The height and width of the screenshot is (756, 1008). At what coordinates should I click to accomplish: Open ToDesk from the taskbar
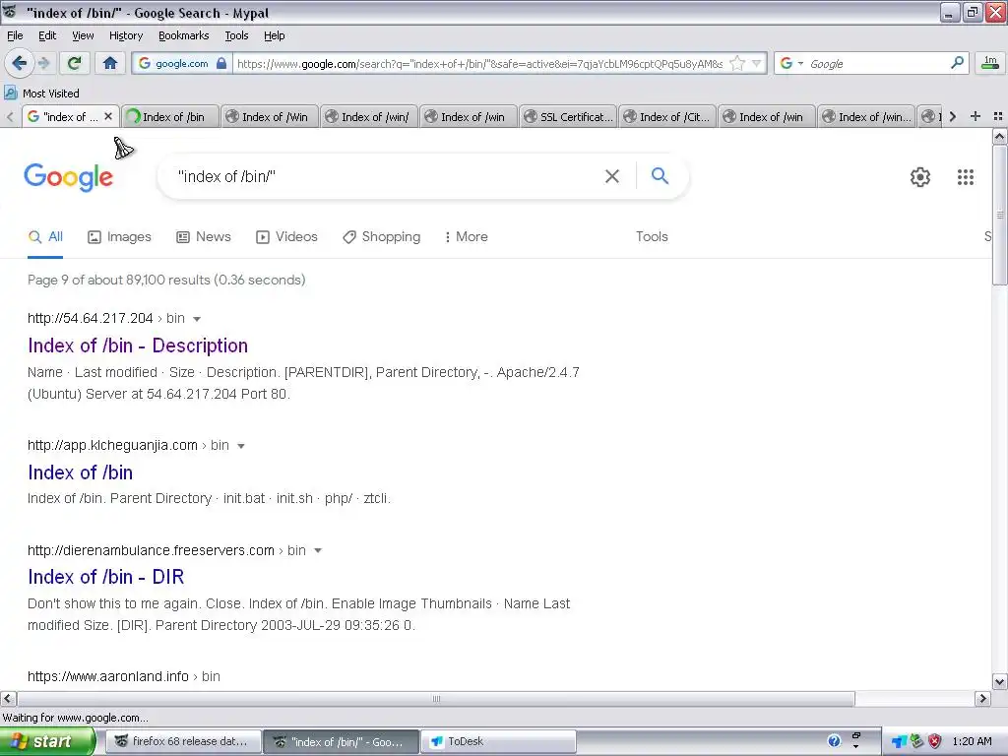pyautogui.click(x=497, y=741)
